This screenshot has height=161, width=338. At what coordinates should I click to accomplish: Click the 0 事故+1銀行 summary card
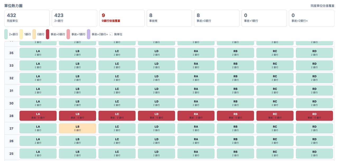(264, 18)
